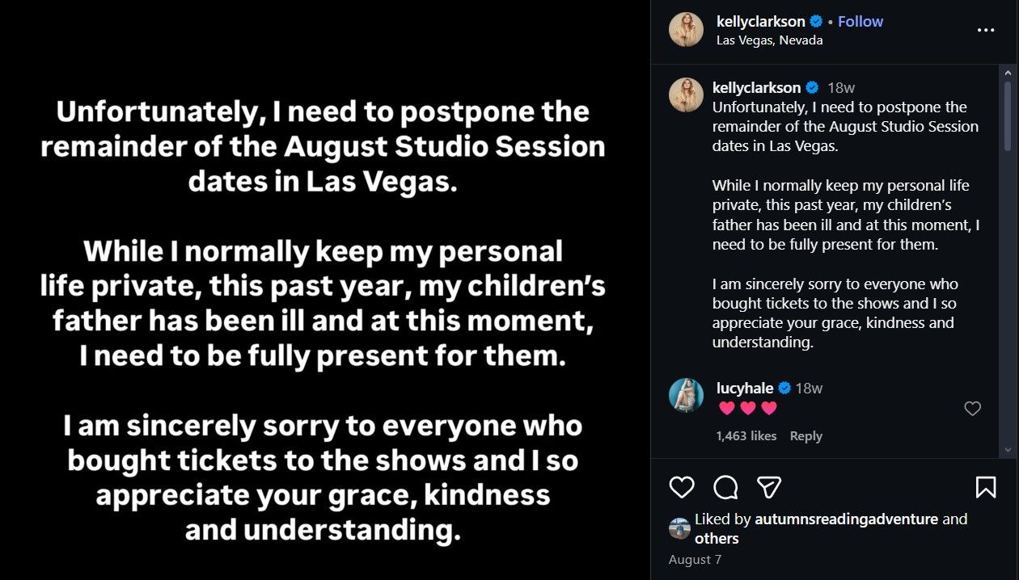Viewport: 1019px width, 580px height.
Task: Toggle follow state with the Follow button
Action: coord(860,21)
